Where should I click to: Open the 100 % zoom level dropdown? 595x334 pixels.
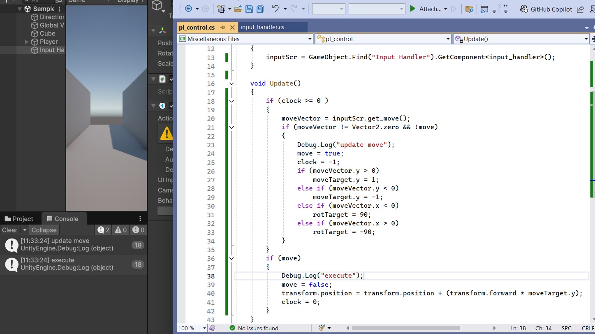point(204,328)
